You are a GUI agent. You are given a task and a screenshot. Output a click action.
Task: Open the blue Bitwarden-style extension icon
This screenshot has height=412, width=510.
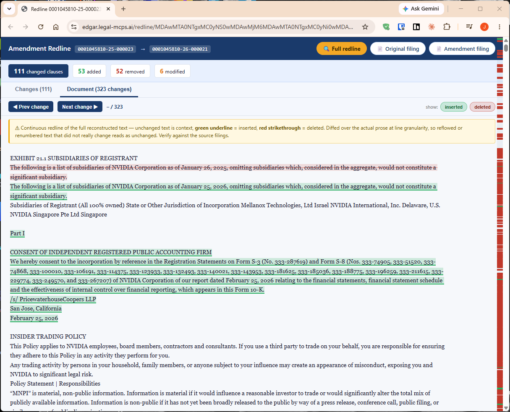401,27
